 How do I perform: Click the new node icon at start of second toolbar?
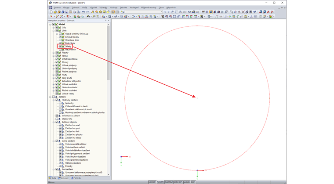(51, 16)
